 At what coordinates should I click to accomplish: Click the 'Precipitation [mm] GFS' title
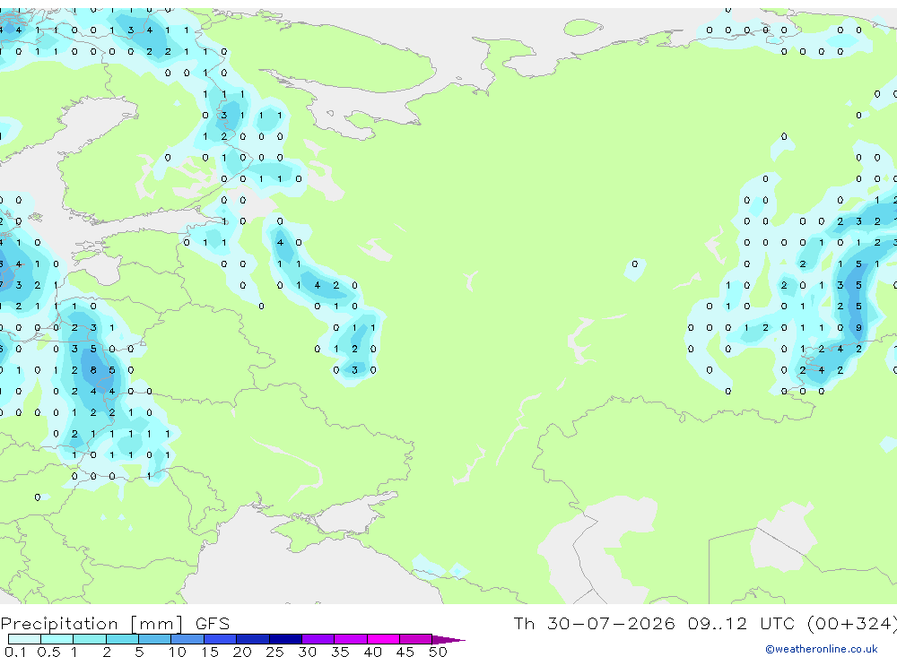pyautogui.click(x=115, y=623)
